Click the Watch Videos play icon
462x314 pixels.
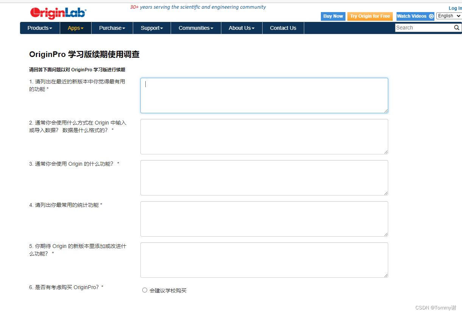431,16
